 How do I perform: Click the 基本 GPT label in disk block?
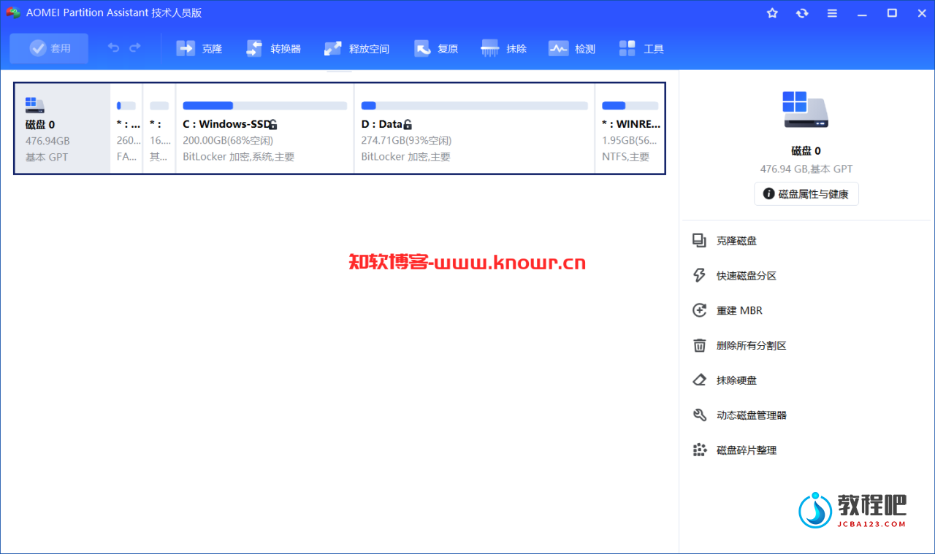coord(47,157)
